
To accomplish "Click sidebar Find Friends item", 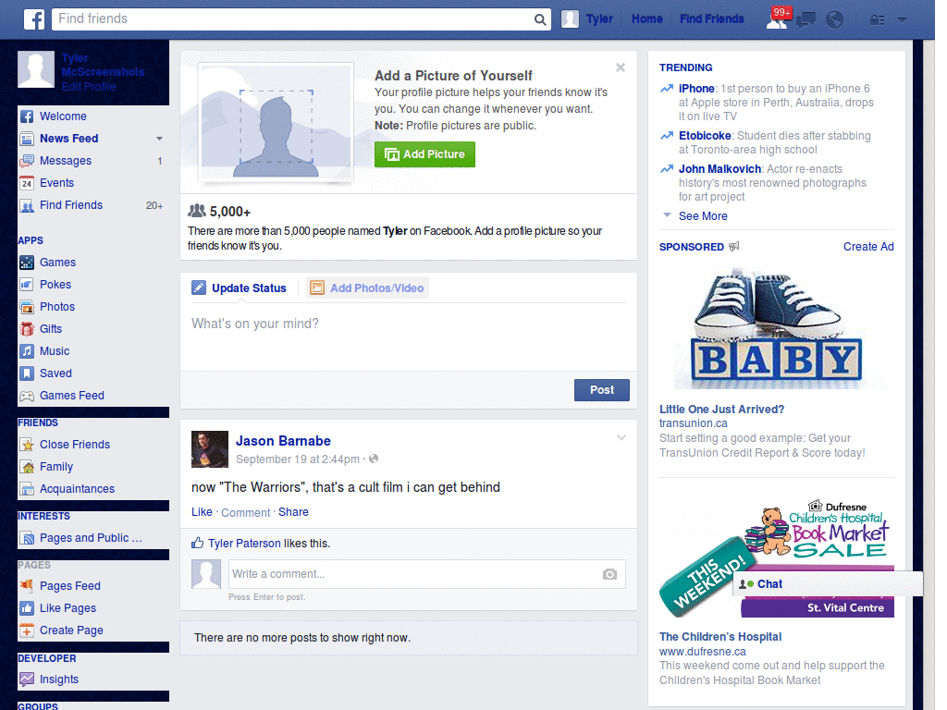I will (71, 205).
